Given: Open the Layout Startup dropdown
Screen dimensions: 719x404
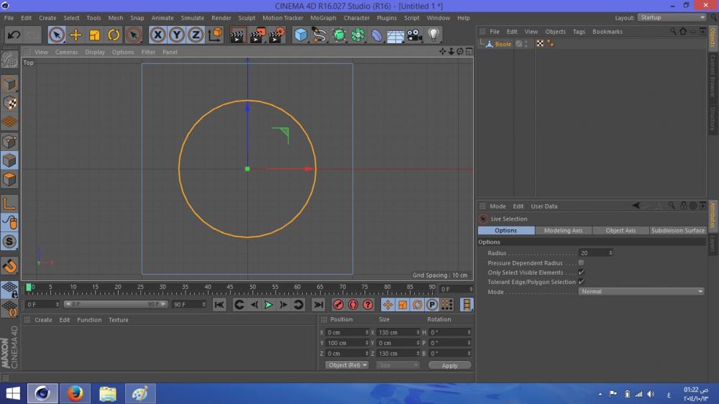Looking at the screenshot, I should coord(672,17).
